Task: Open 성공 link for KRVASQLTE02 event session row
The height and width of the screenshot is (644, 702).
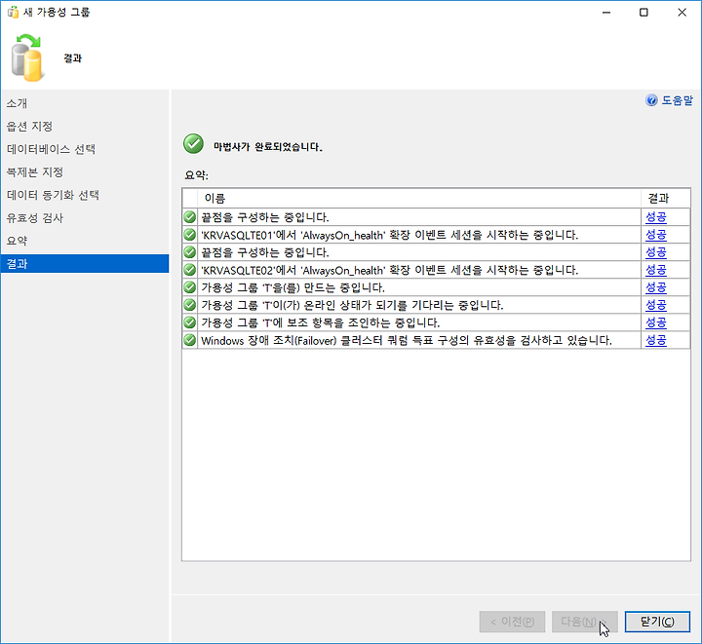Action: pos(656,270)
